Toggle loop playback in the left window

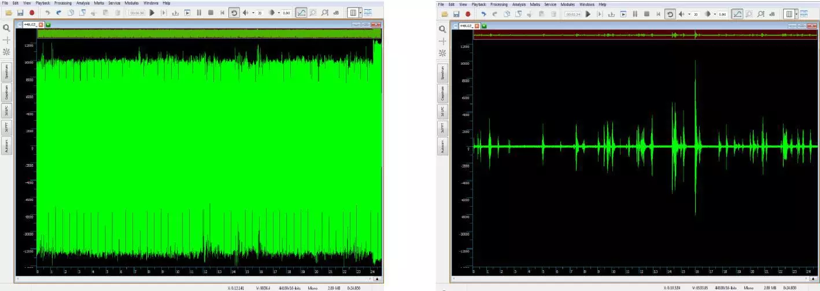(x=234, y=13)
